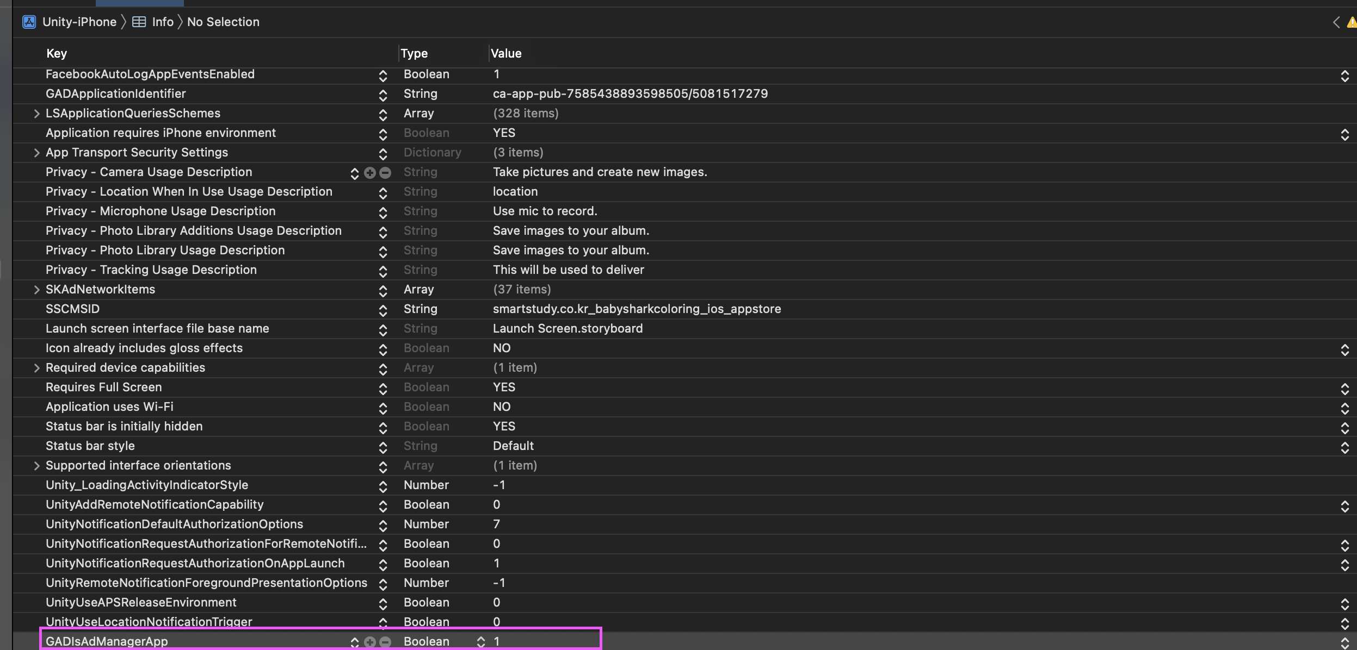This screenshot has height=650, width=1357.
Task: Remove Camera Usage Description row with minus icon
Action: click(x=385, y=173)
